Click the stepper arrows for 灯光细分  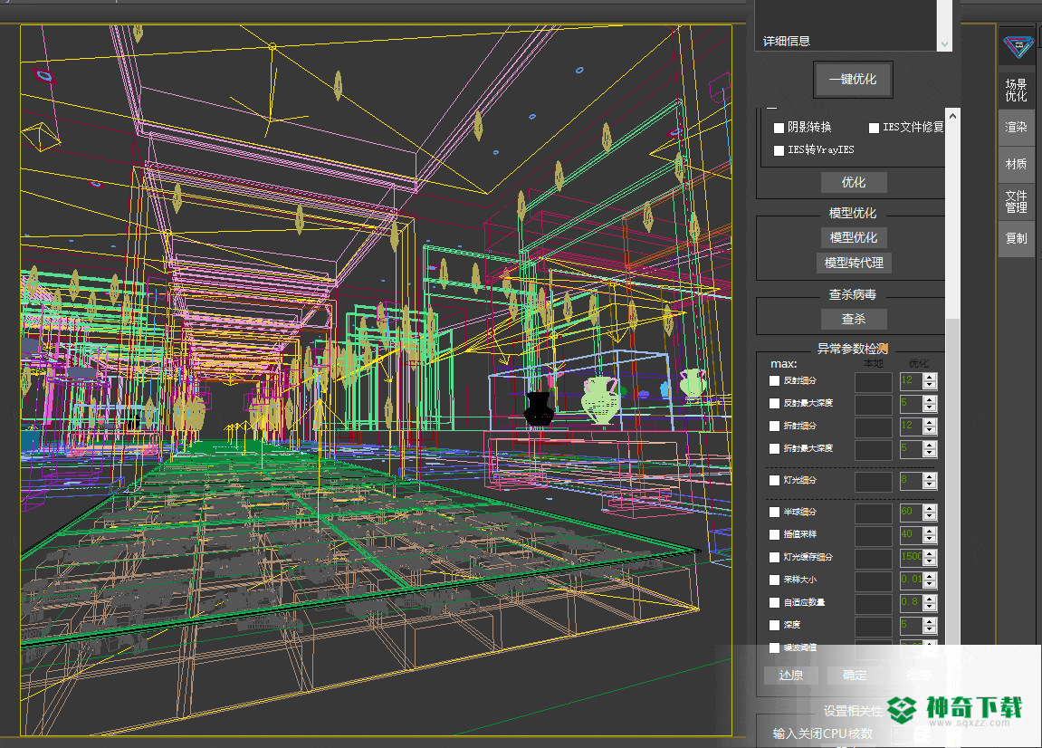click(931, 480)
